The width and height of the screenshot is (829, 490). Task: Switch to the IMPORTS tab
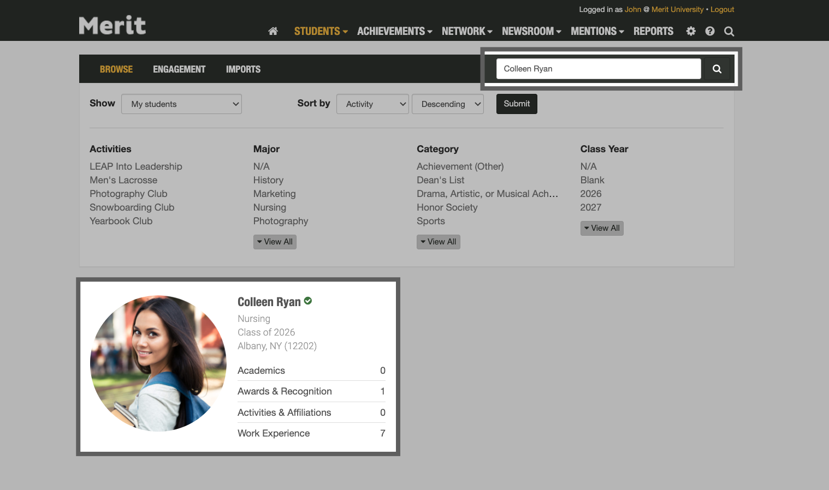pyautogui.click(x=243, y=69)
